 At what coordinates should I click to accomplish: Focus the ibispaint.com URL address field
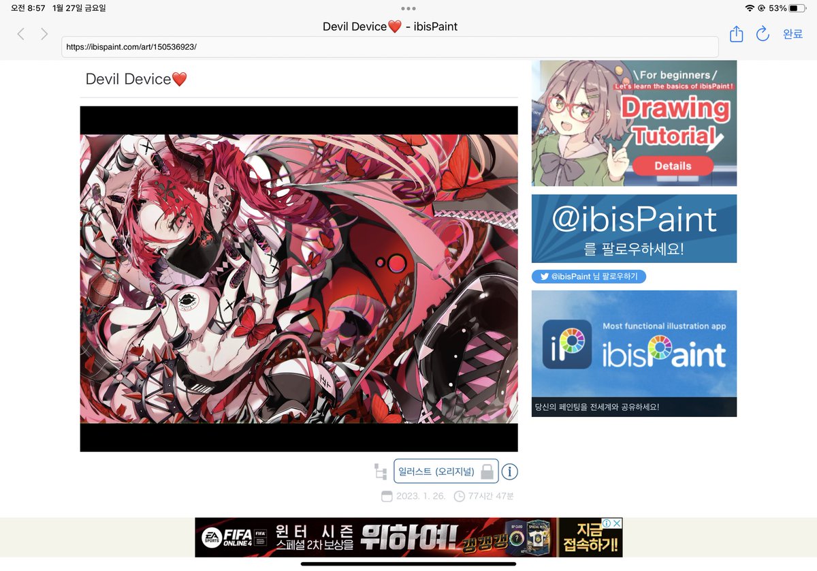coord(389,47)
